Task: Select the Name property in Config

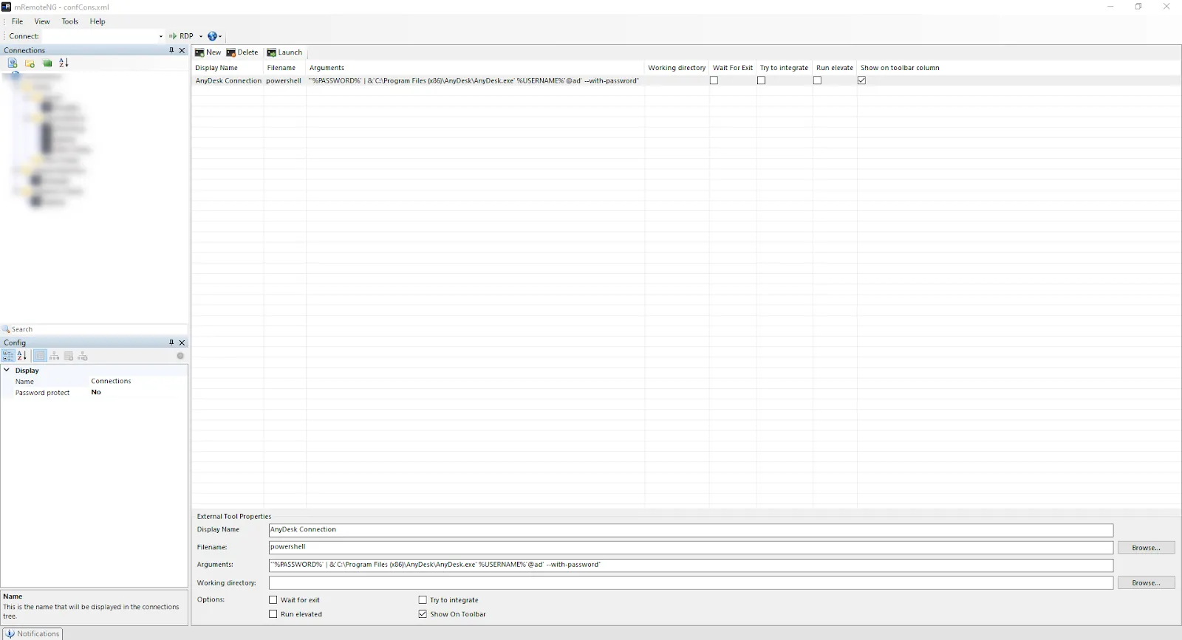Action: (24, 382)
